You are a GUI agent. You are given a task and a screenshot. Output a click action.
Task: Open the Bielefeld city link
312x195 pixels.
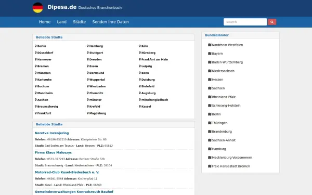pos(148,86)
